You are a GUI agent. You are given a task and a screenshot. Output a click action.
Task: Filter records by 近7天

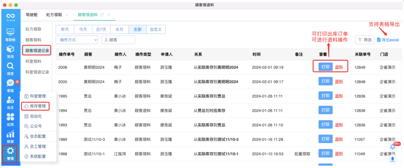click(x=101, y=29)
